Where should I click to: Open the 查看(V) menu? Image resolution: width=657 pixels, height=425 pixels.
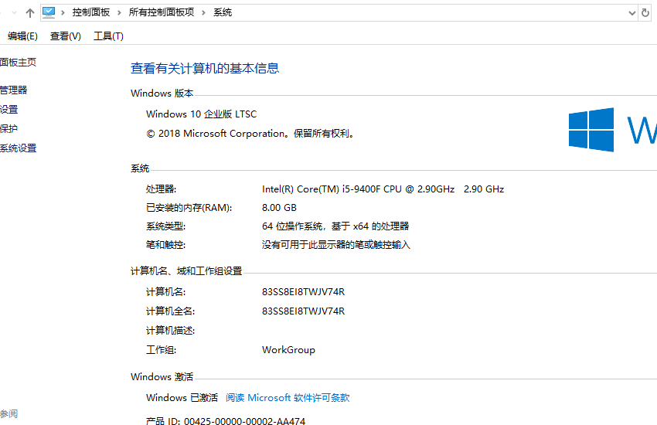[66, 36]
